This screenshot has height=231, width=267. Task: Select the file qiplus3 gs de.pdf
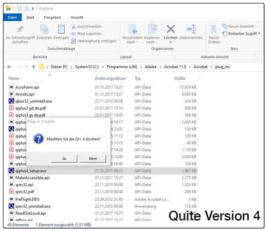tap(30, 115)
